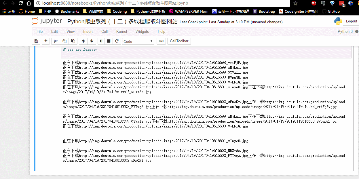
Task: View site info icon in address bar
Action: [38, 3]
